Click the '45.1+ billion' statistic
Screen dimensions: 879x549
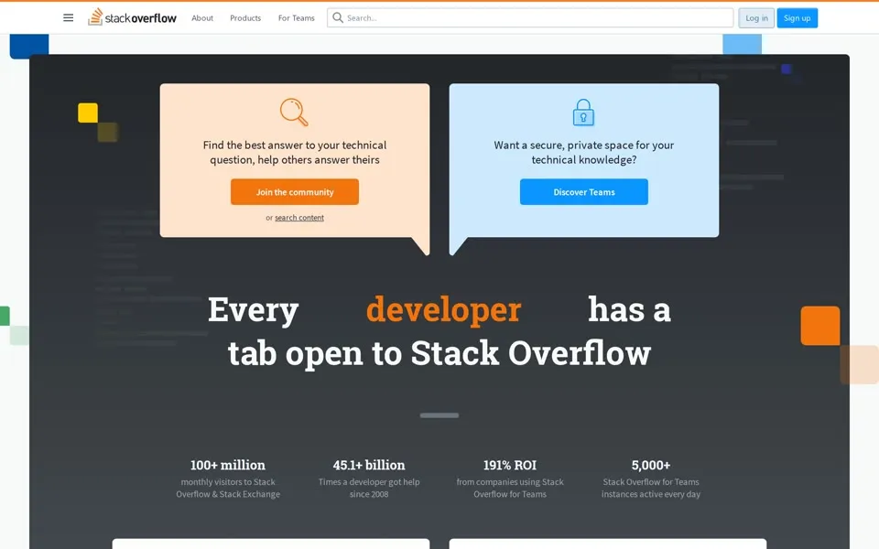pyautogui.click(x=369, y=465)
